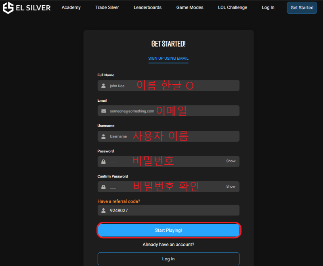Viewport: 323px width, 266px height.
Task: Show the Confirm Password field contents
Action: pyautogui.click(x=231, y=186)
